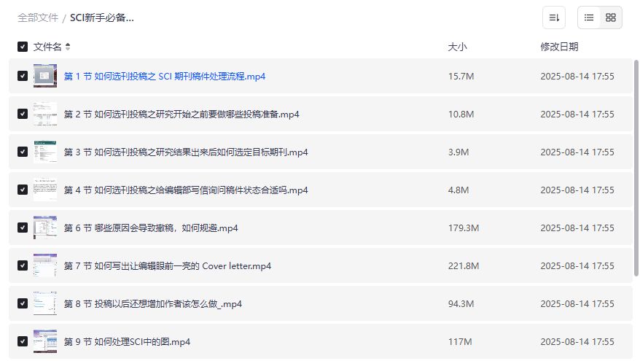Uncheck the 第 3 节 file checkbox
Viewport: 640px width, 361px height.
click(x=23, y=152)
